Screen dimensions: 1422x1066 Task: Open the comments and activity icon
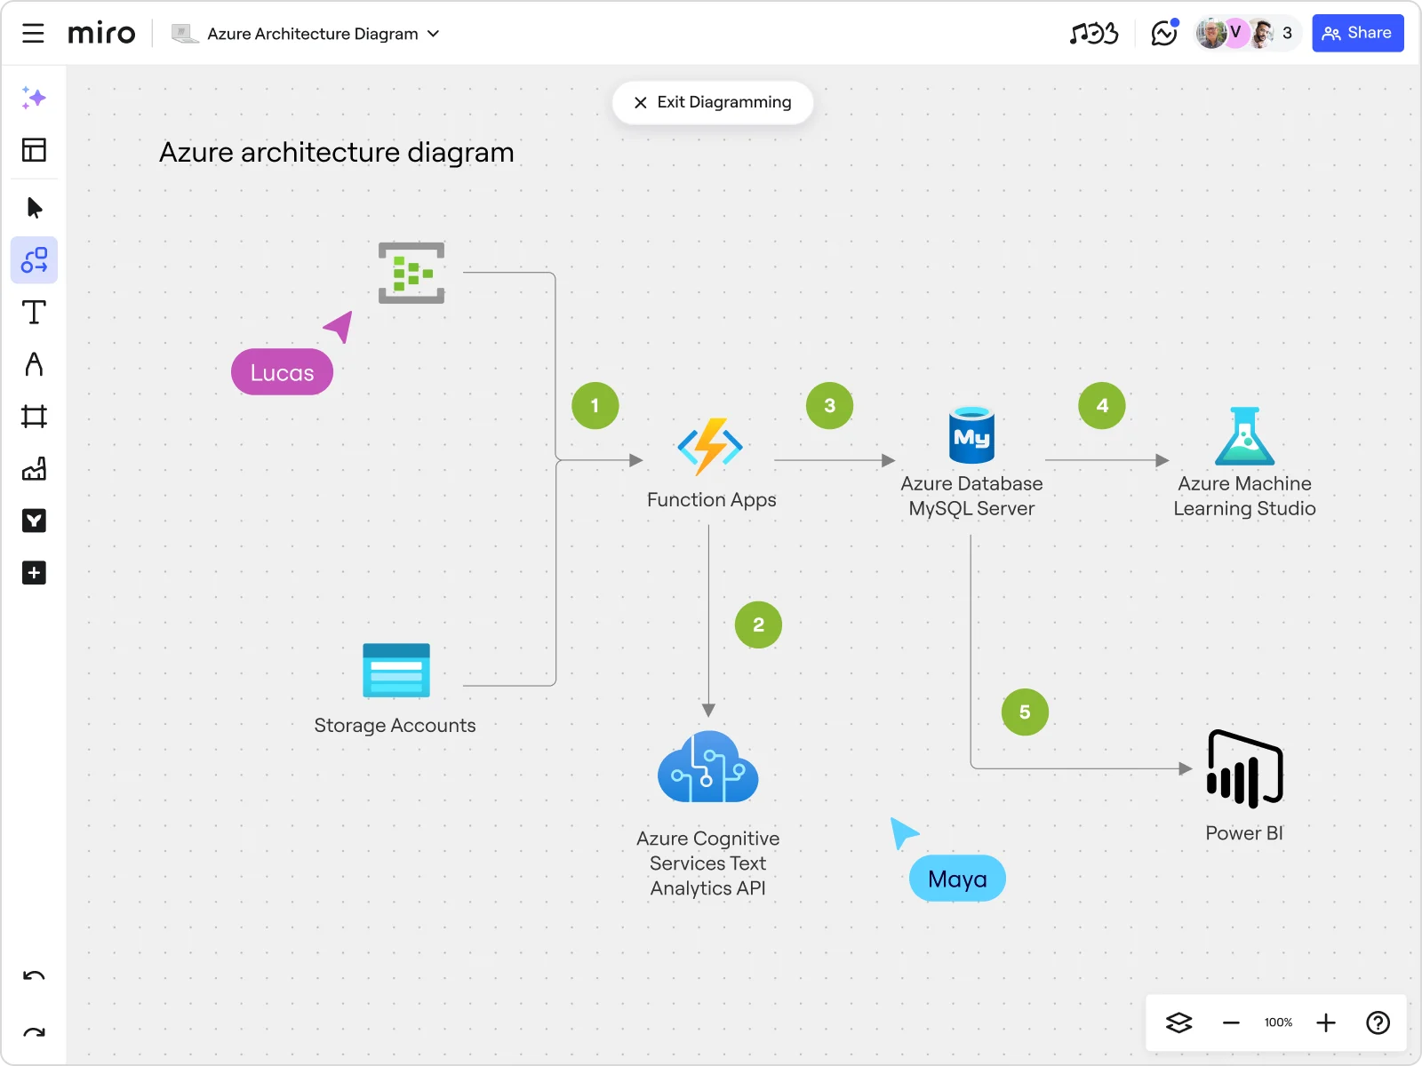(1164, 34)
